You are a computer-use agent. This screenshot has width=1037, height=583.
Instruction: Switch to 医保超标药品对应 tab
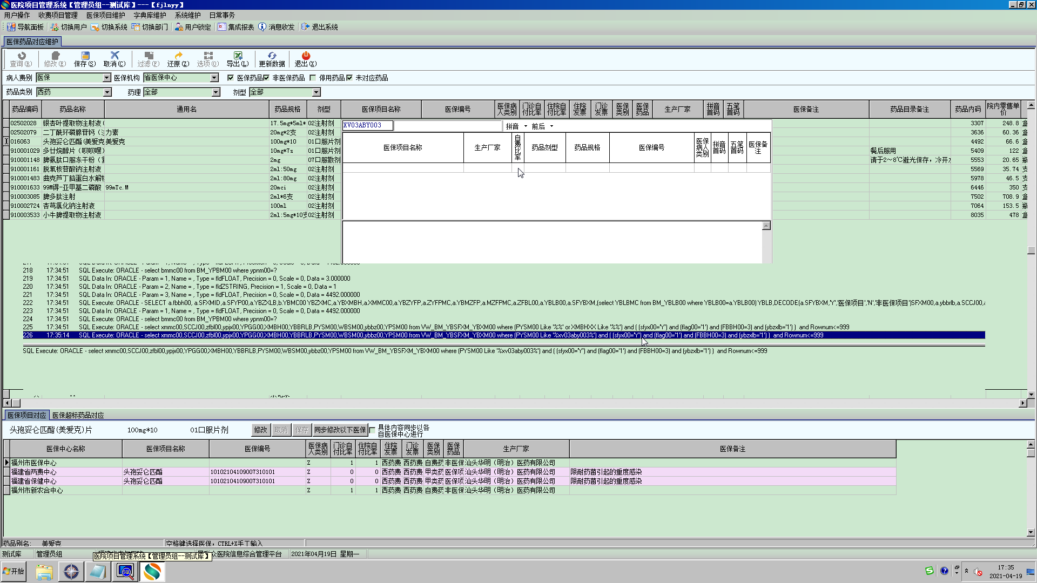point(78,415)
